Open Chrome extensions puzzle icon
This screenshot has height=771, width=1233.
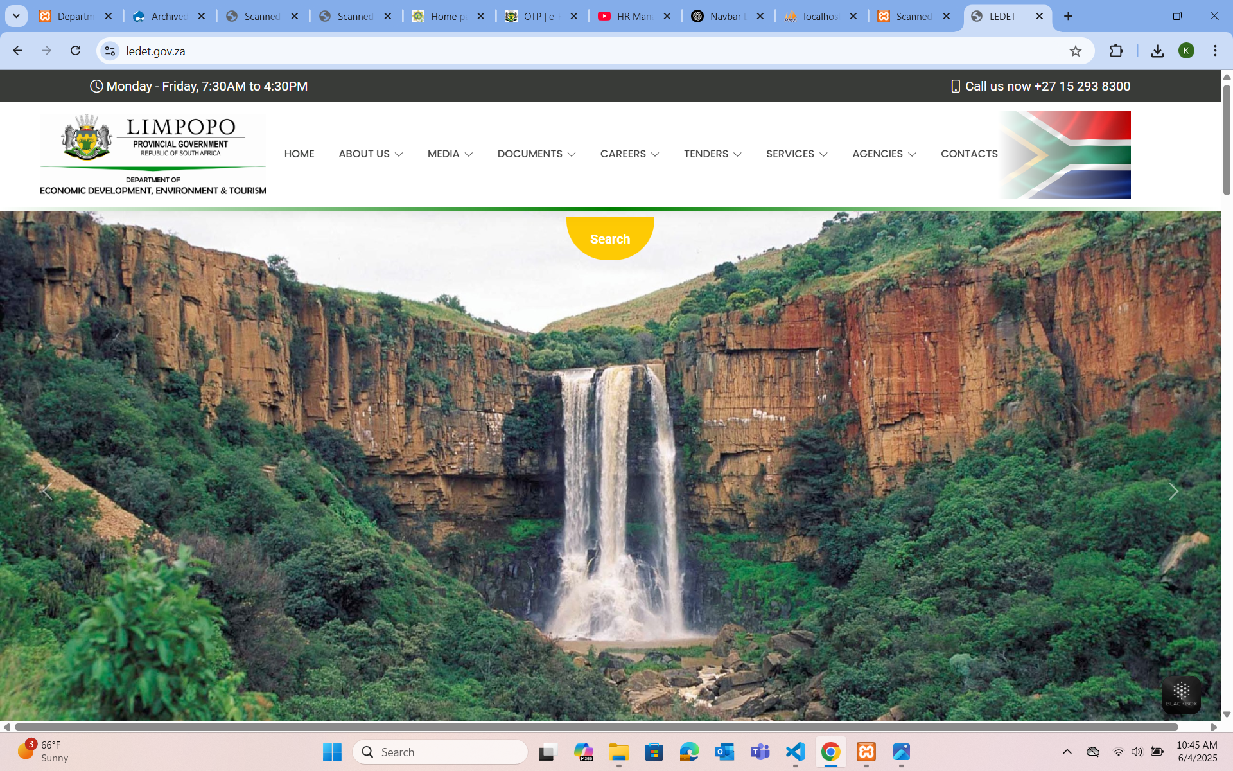[1116, 51]
